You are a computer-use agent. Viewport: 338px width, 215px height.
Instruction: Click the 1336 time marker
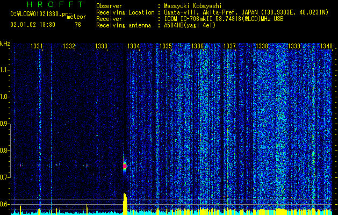pyautogui.click(x=197, y=46)
